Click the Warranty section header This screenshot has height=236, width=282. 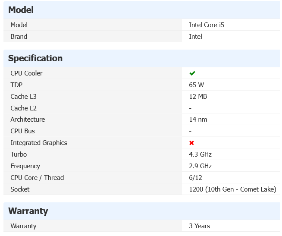pos(28,211)
